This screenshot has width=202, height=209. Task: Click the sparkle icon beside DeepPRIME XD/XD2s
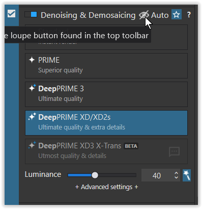(32, 116)
